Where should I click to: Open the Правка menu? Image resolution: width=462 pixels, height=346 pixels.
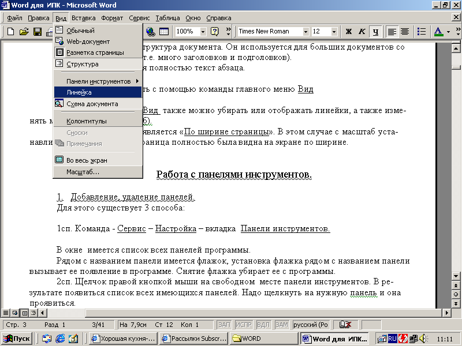[39, 18]
